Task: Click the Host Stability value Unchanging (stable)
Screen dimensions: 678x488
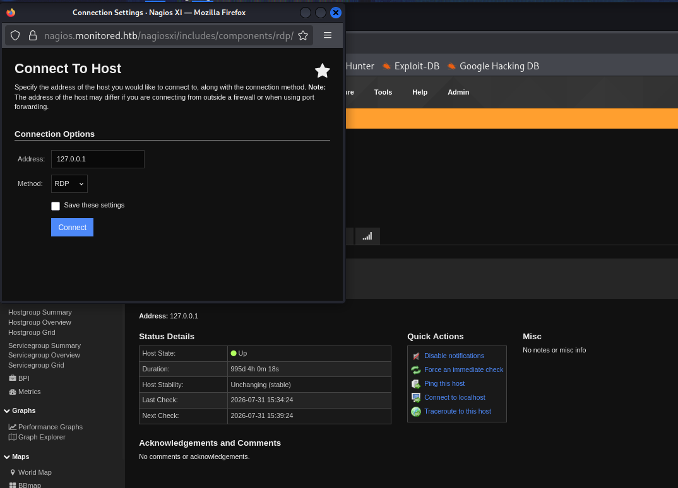Action: pos(260,385)
